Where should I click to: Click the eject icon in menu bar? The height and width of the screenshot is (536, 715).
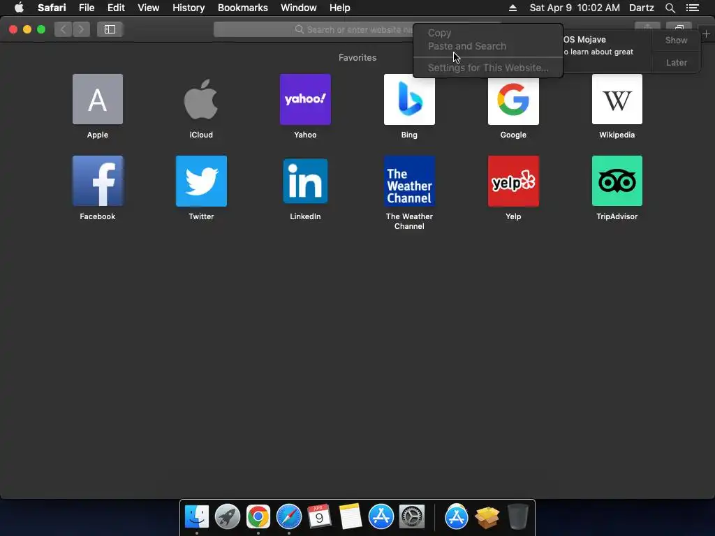(513, 8)
